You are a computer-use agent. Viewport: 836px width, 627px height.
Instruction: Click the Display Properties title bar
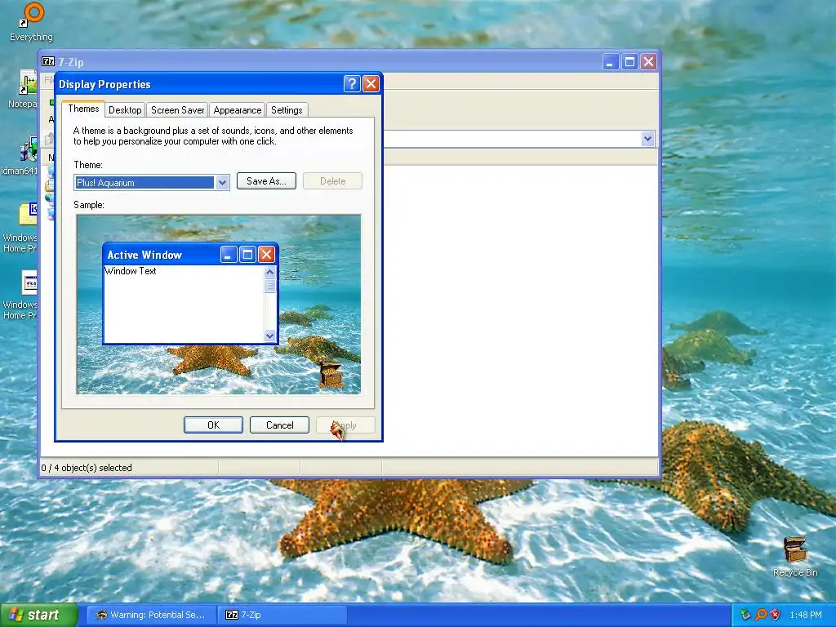click(219, 84)
